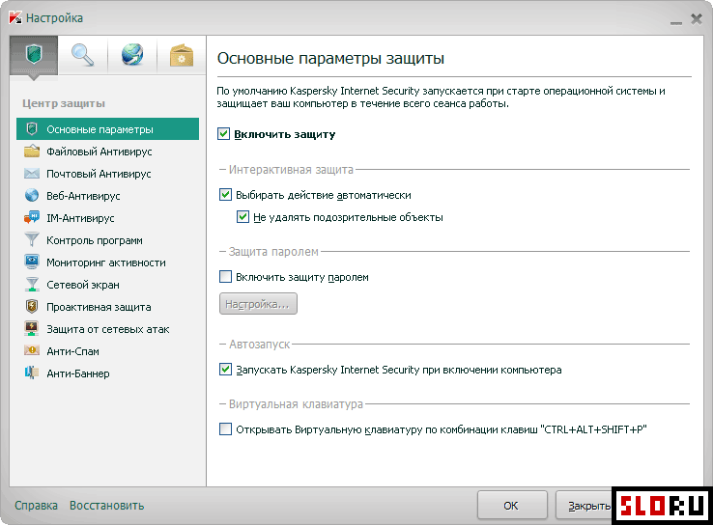
Task: Click the shield icon for Проактивная защита
Action: coord(31,307)
